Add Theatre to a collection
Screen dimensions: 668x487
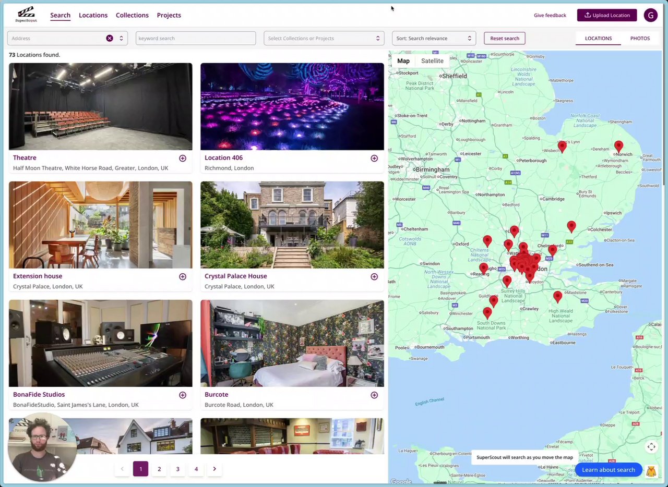point(183,158)
